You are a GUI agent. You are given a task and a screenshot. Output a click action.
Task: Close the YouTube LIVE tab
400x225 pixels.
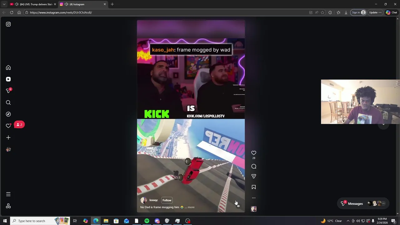tap(55, 4)
